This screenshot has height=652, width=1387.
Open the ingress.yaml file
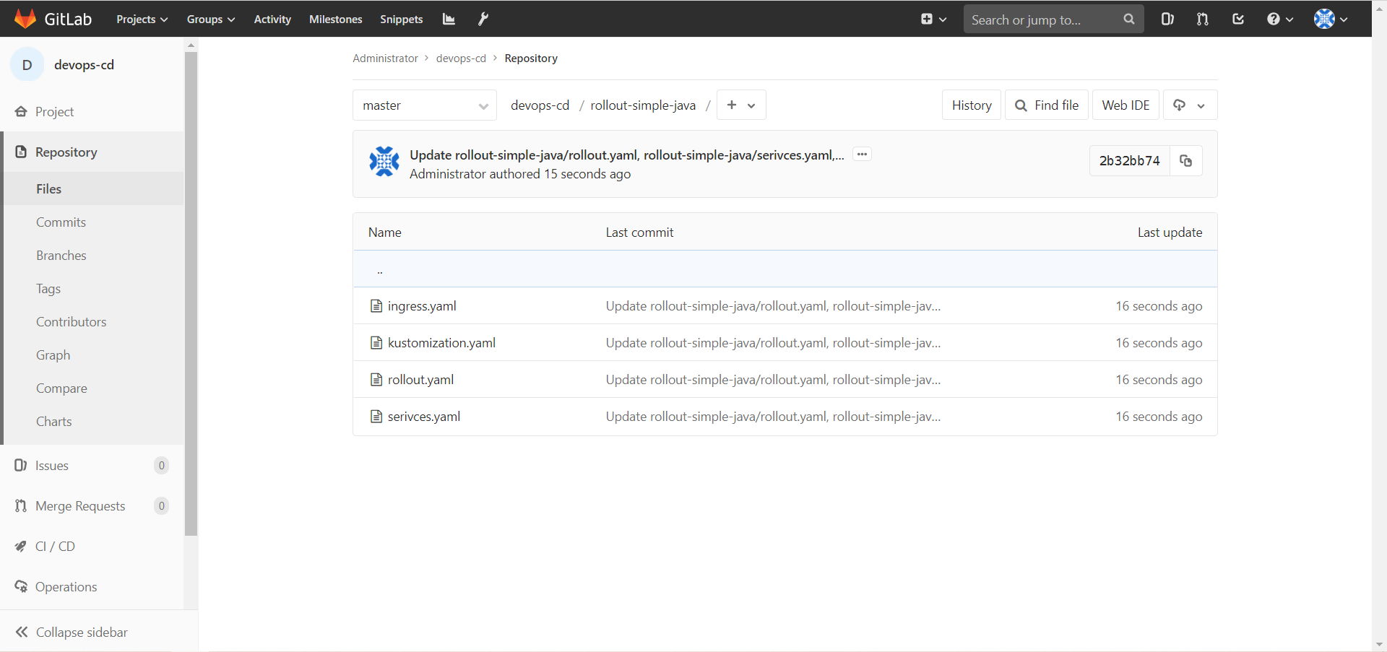(422, 306)
